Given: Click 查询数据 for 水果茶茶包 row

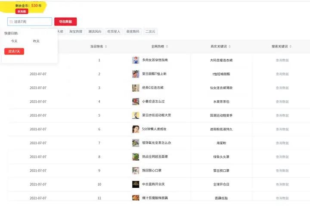Looking at the screenshot, I should click(282, 101).
